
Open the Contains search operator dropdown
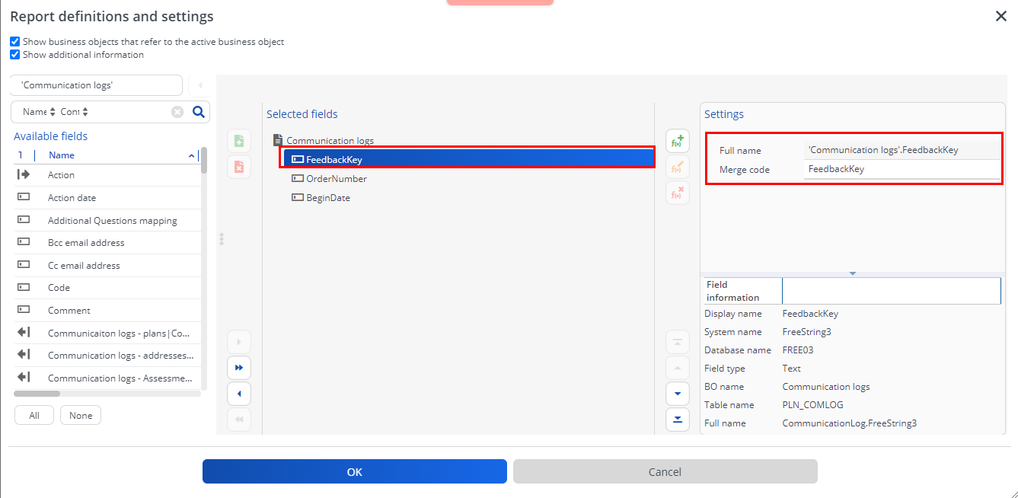coord(75,112)
